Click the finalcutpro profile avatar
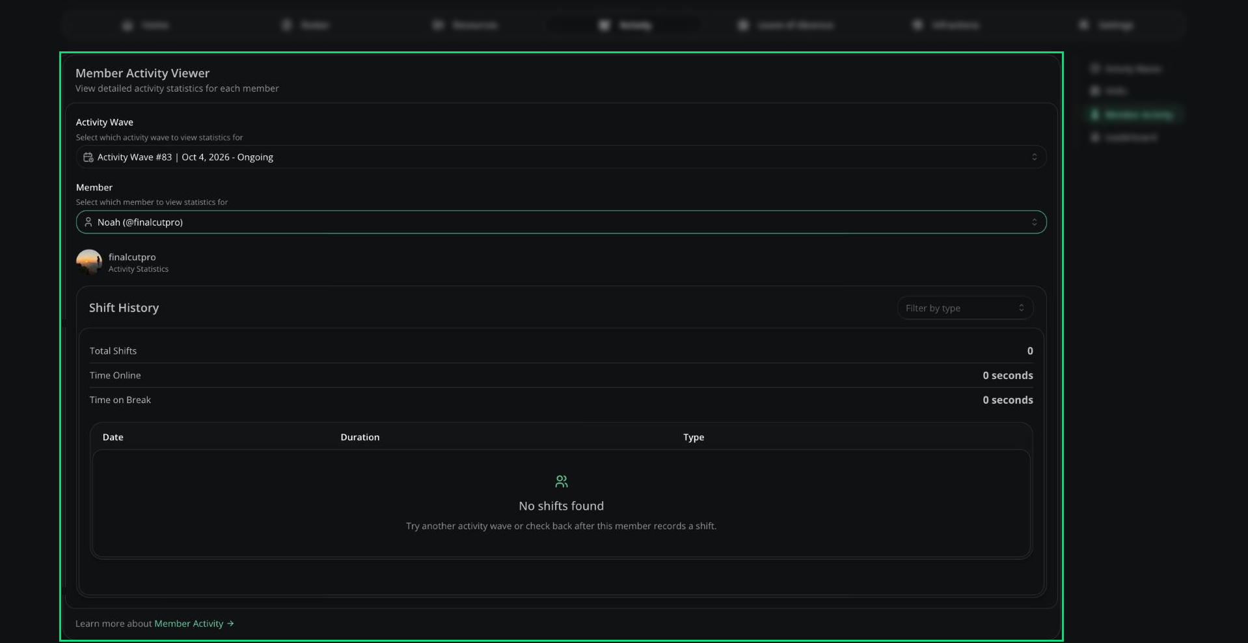 tap(89, 262)
